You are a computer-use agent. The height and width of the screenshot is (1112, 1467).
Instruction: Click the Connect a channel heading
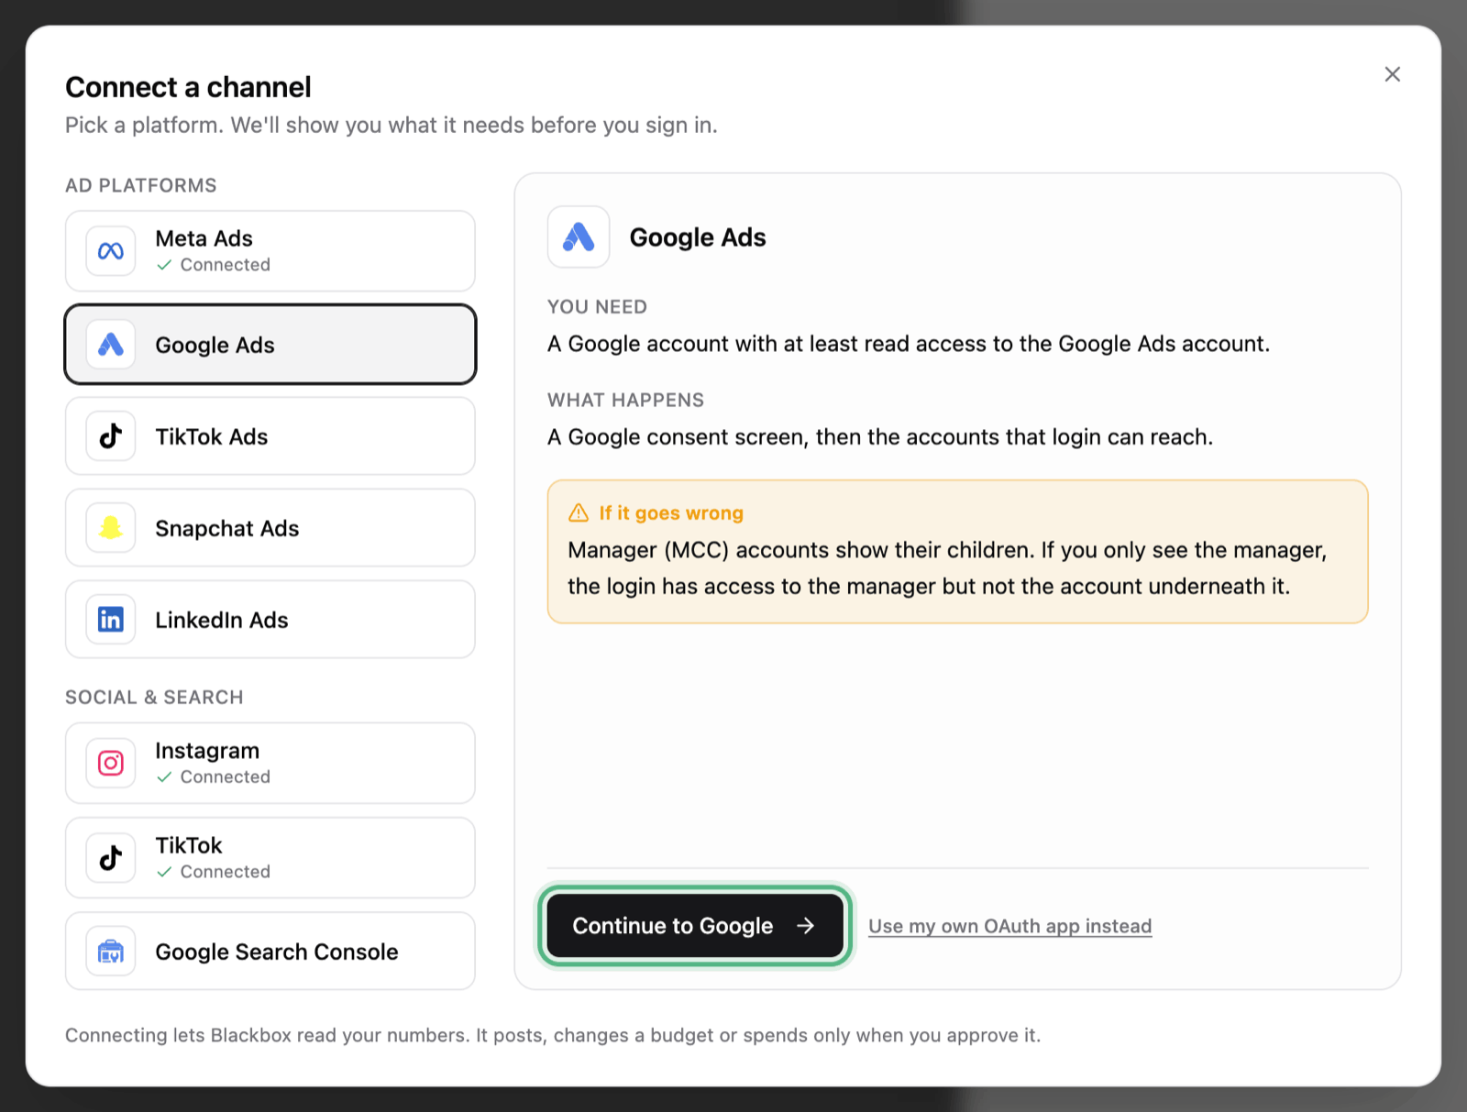click(x=188, y=87)
